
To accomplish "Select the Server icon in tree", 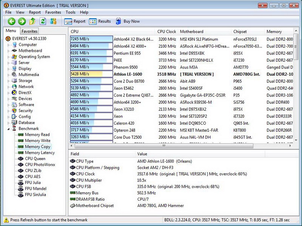I will 14,63.
